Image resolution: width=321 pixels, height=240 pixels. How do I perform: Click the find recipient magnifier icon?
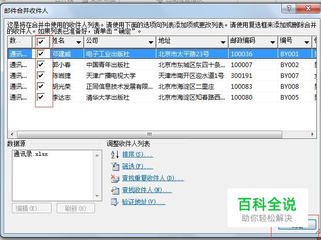[x=115, y=190]
